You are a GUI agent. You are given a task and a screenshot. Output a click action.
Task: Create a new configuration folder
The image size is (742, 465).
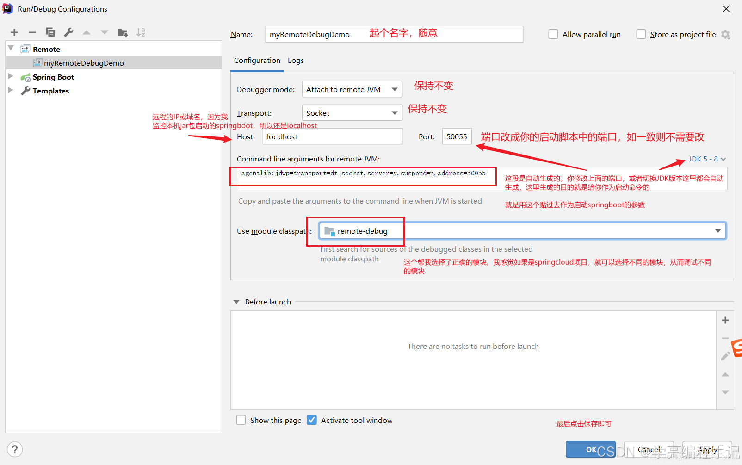[123, 32]
